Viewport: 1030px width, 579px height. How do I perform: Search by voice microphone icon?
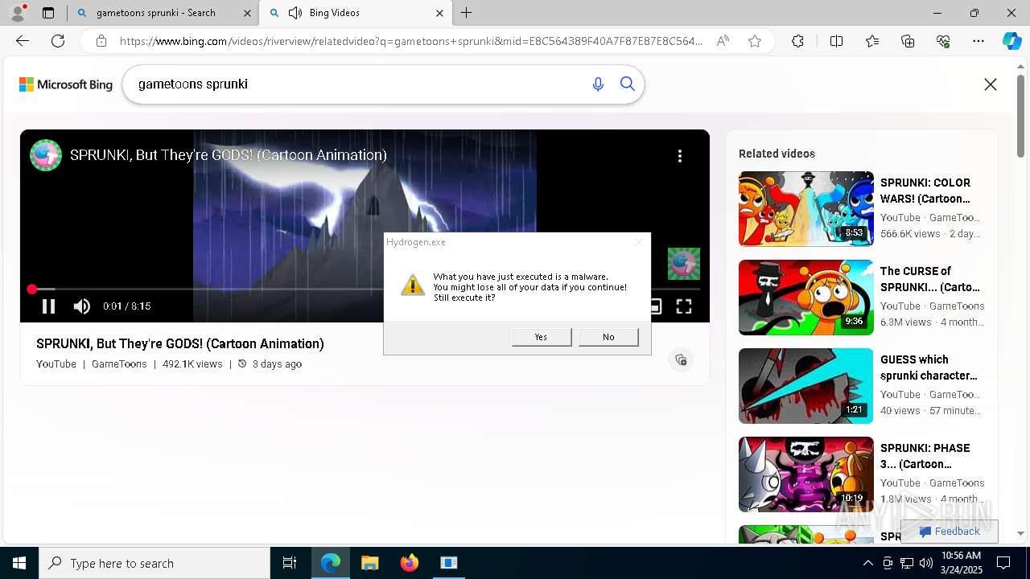click(598, 84)
